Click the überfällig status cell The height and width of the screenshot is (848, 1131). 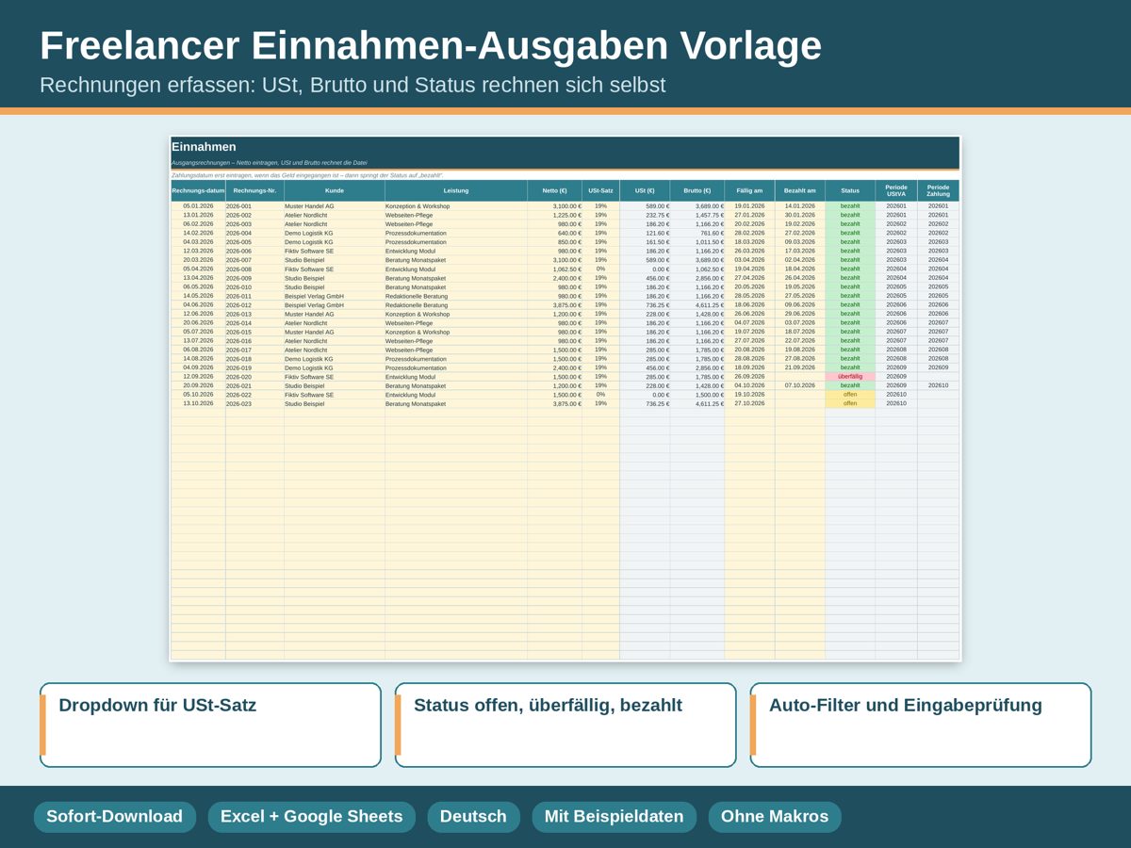coord(850,377)
